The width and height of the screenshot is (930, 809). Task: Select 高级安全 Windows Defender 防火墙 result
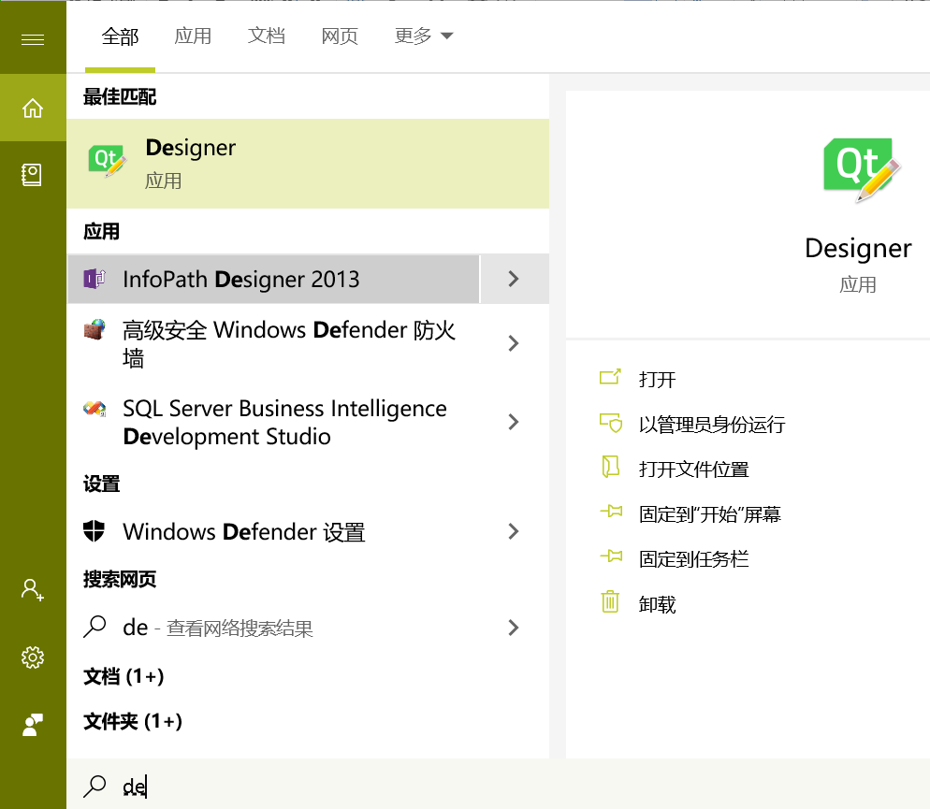[x=289, y=344]
